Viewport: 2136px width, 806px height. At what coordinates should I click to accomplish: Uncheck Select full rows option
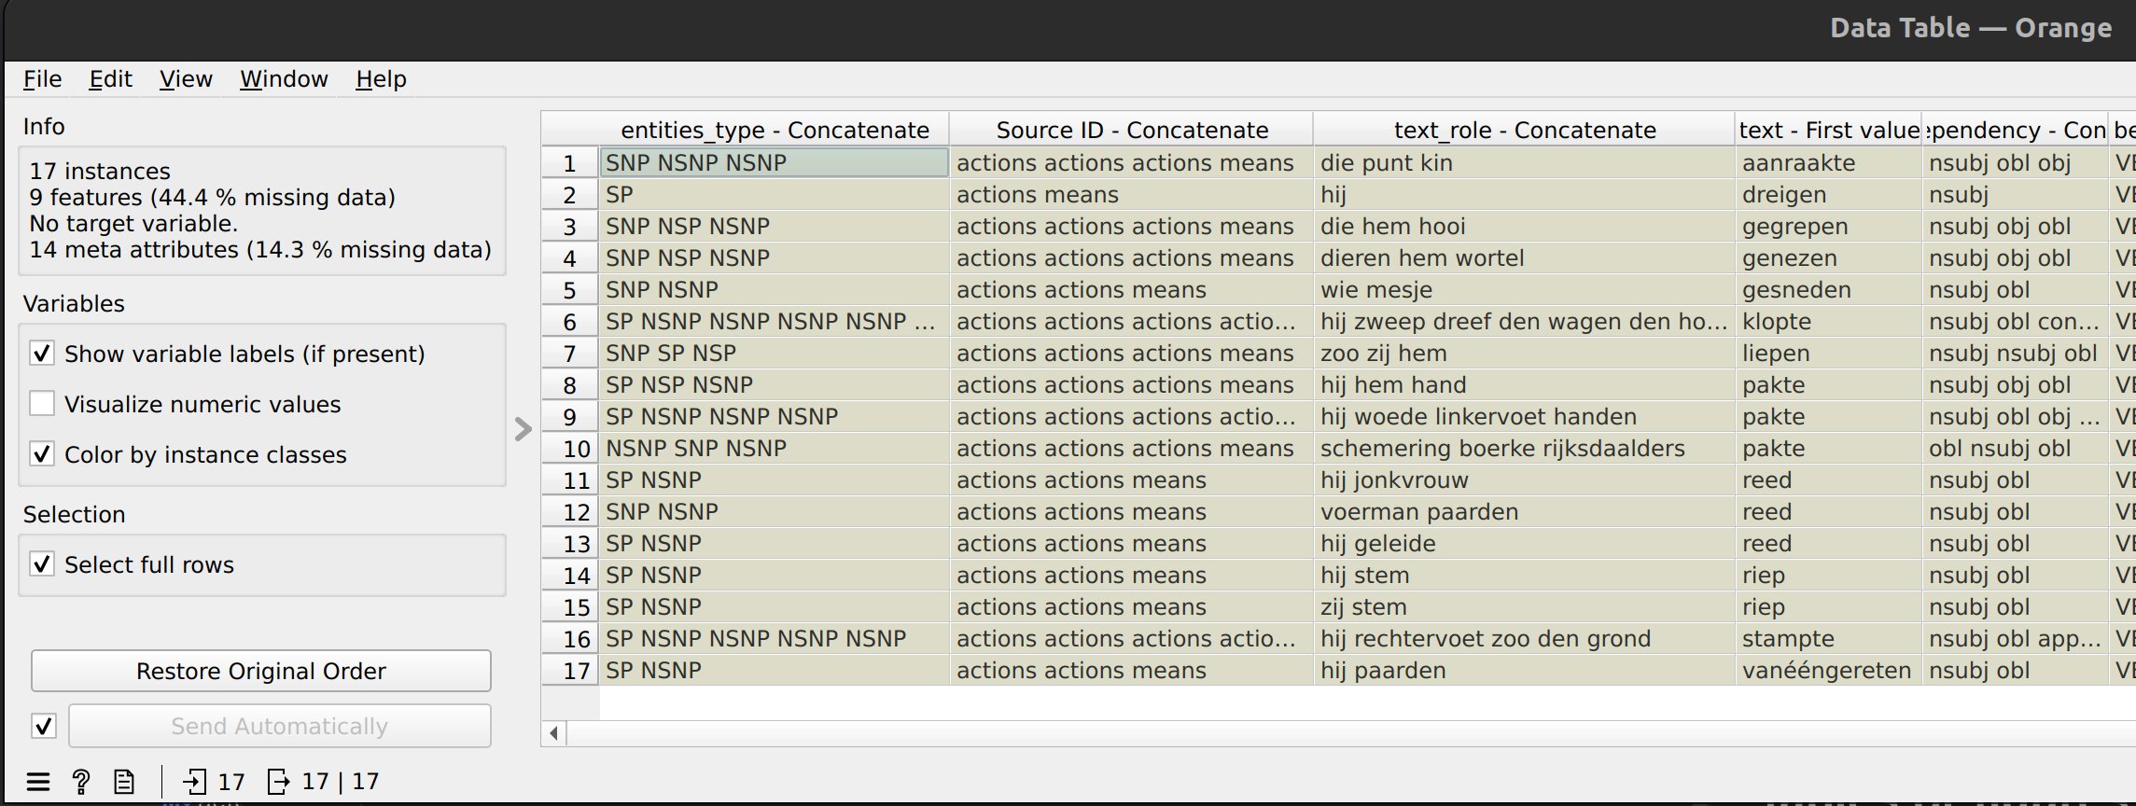pos(42,564)
